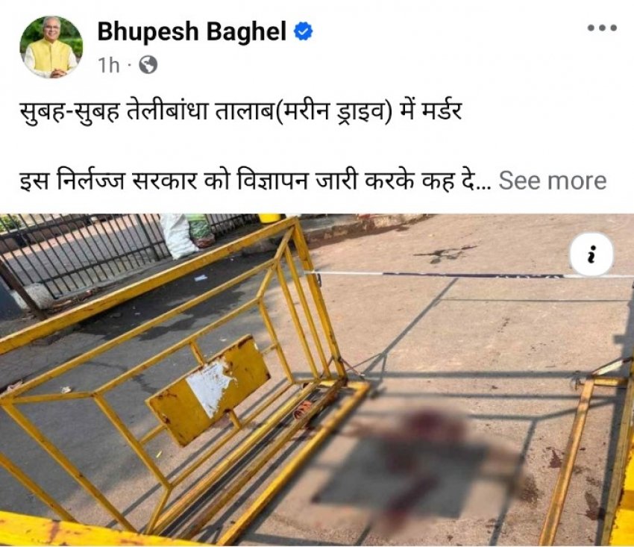Open Bhupesh Baghel's profile picture
The width and height of the screenshot is (634, 547).
click(x=51, y=47)
